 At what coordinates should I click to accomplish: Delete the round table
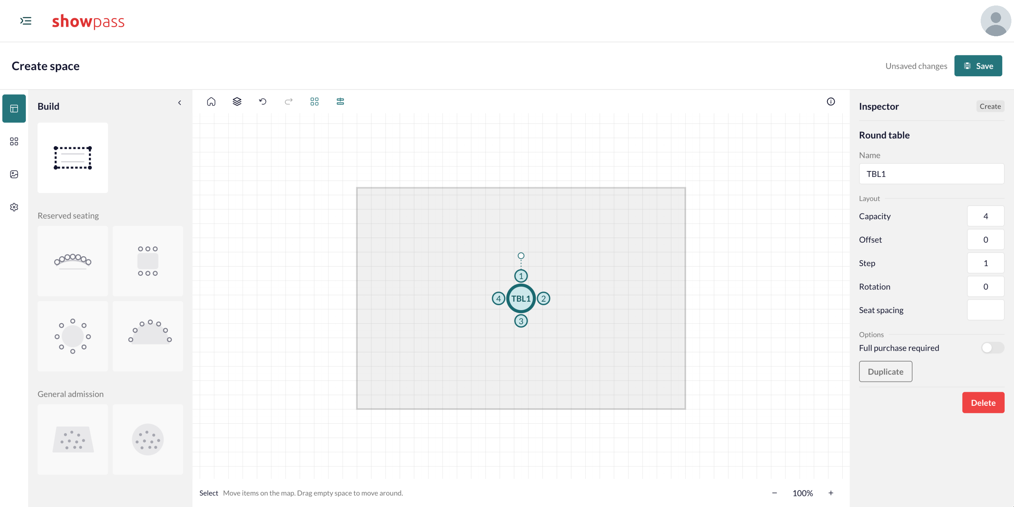pyautogui.click(x=983, y=403)
